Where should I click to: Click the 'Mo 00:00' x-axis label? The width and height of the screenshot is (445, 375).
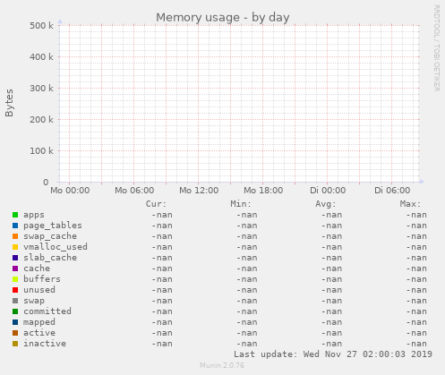pos(70,191)
